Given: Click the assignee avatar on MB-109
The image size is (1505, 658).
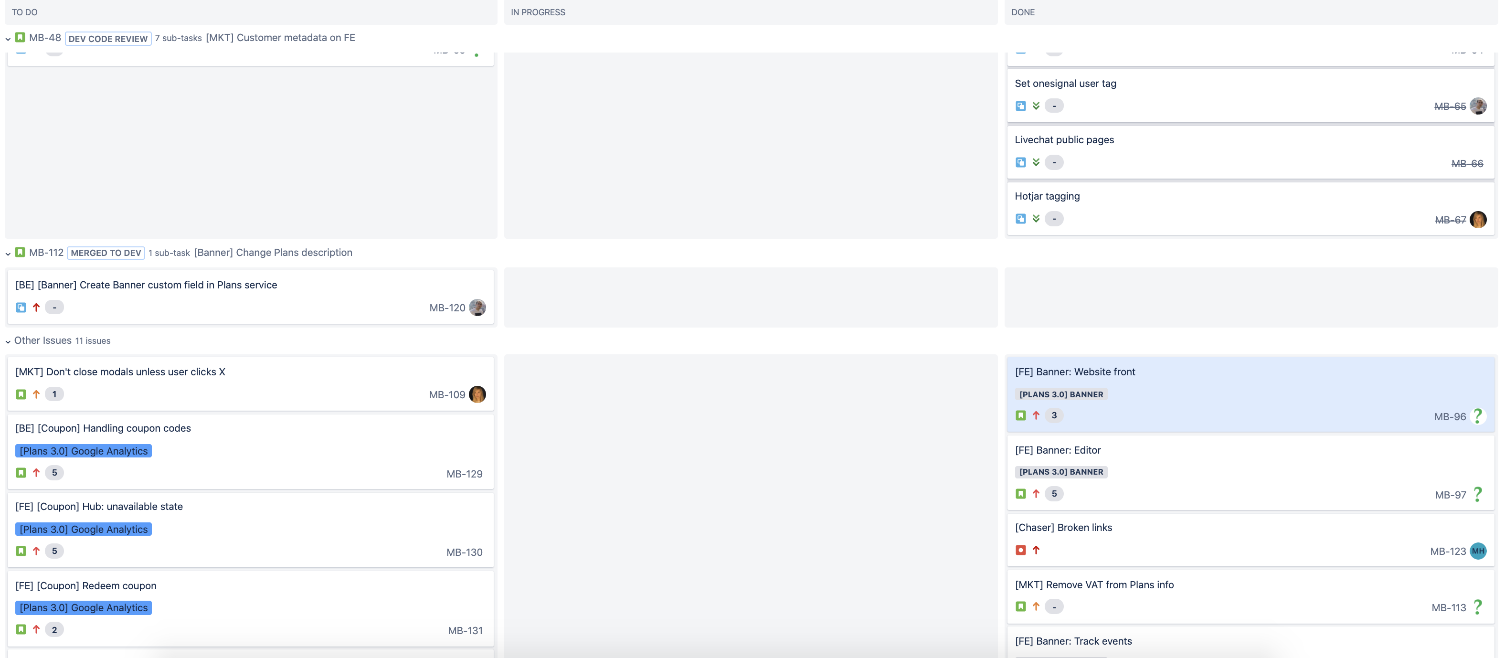Looking at the screenshot, I should coord(477,394).
